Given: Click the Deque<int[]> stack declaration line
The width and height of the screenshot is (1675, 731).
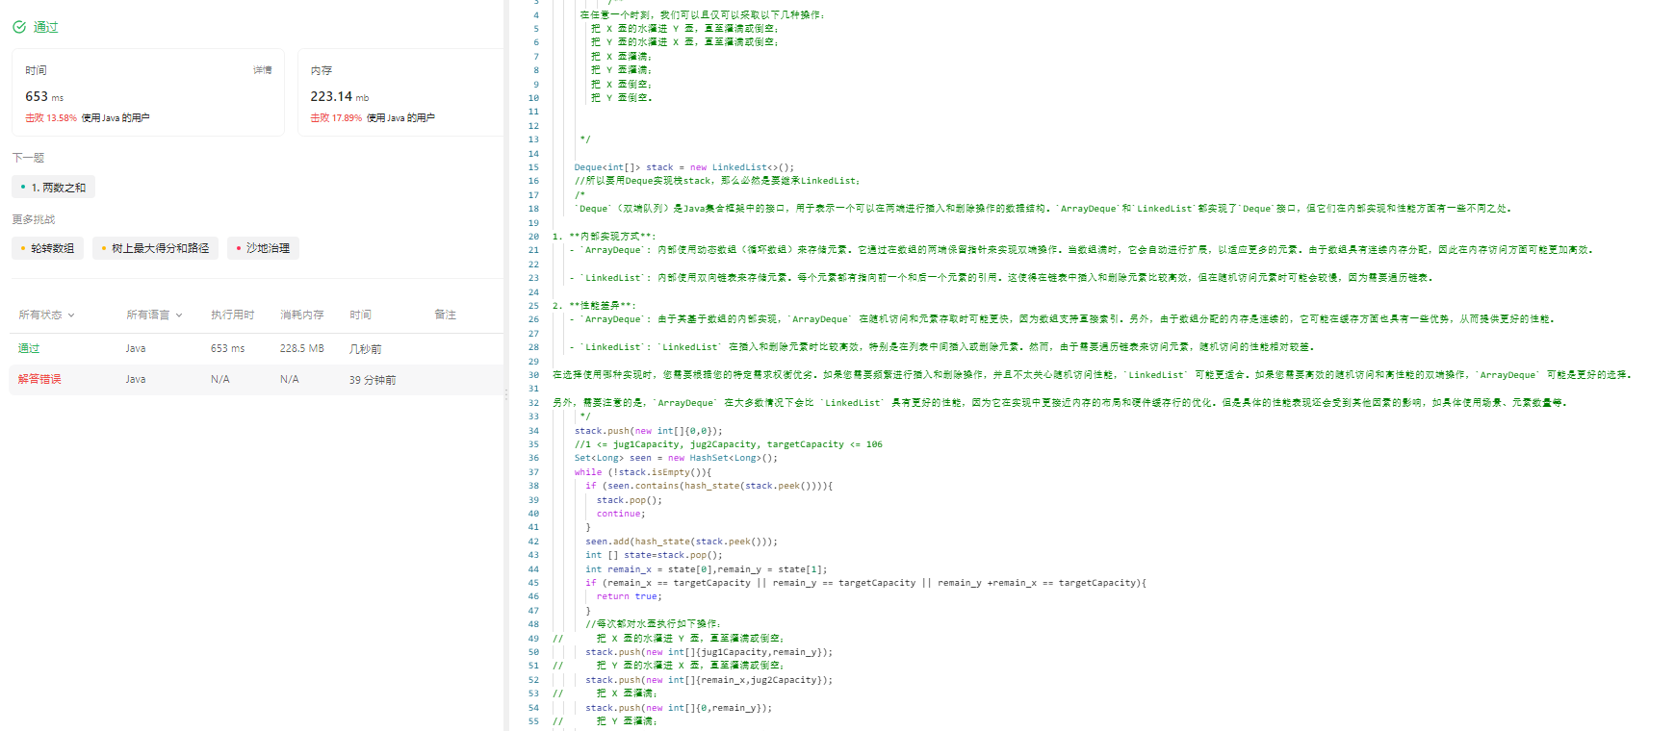Looking at the screenshot, I should [684, 167].
